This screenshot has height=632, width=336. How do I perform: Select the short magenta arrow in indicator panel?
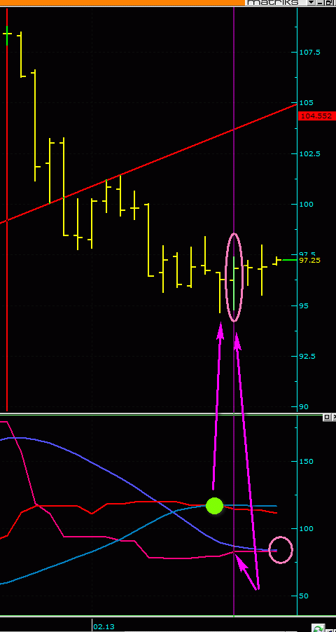[246, 572]
